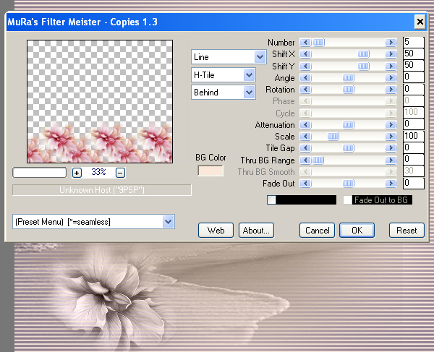Click the left arrow of Number slider
Screen dimensions: 434x352
pyautogui.click(x=305, y=43)
